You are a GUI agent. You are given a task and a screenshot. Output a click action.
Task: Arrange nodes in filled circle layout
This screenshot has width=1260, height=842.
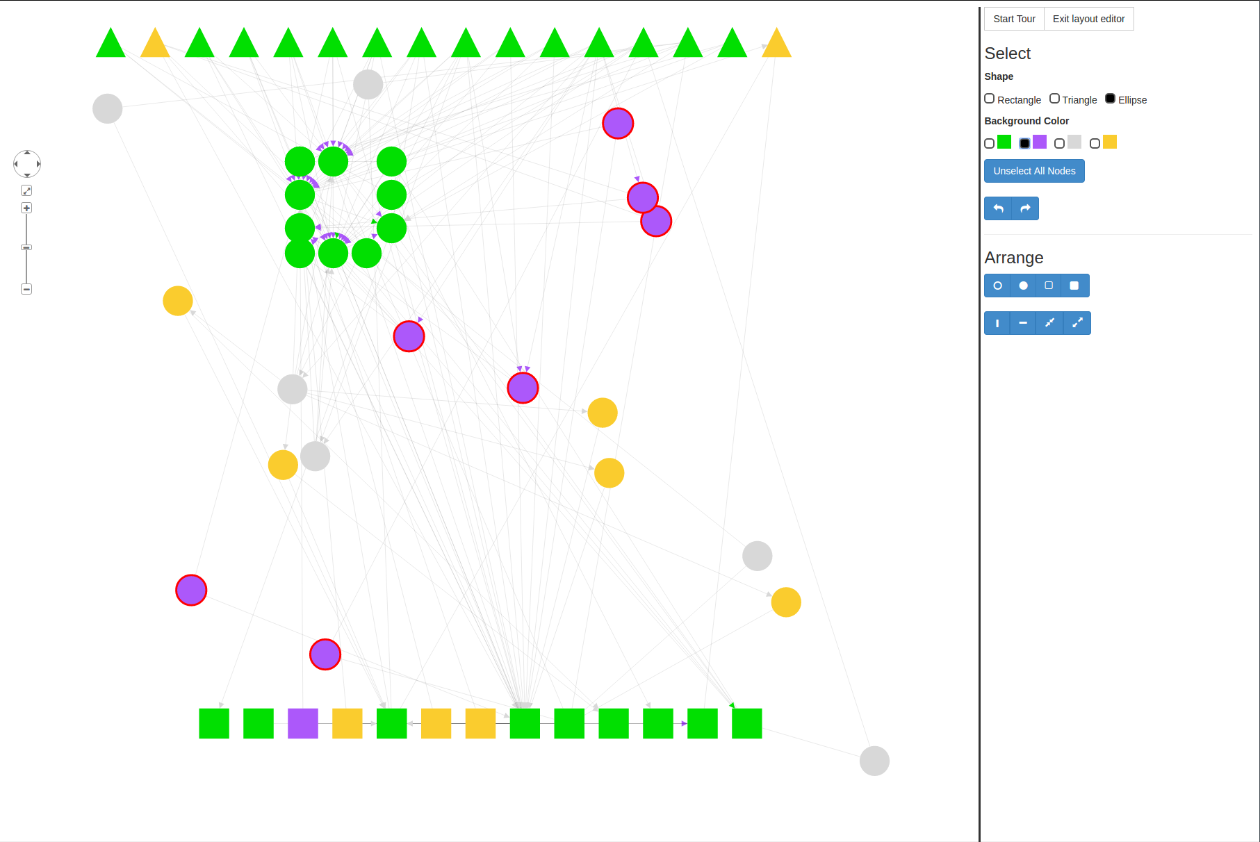[1023, 286]
